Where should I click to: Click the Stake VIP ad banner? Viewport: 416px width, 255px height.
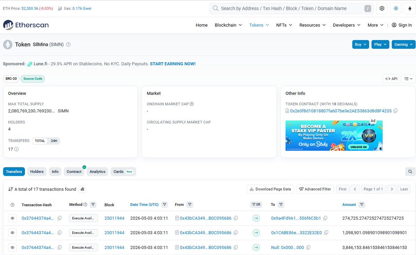click(x=334, y=135)
